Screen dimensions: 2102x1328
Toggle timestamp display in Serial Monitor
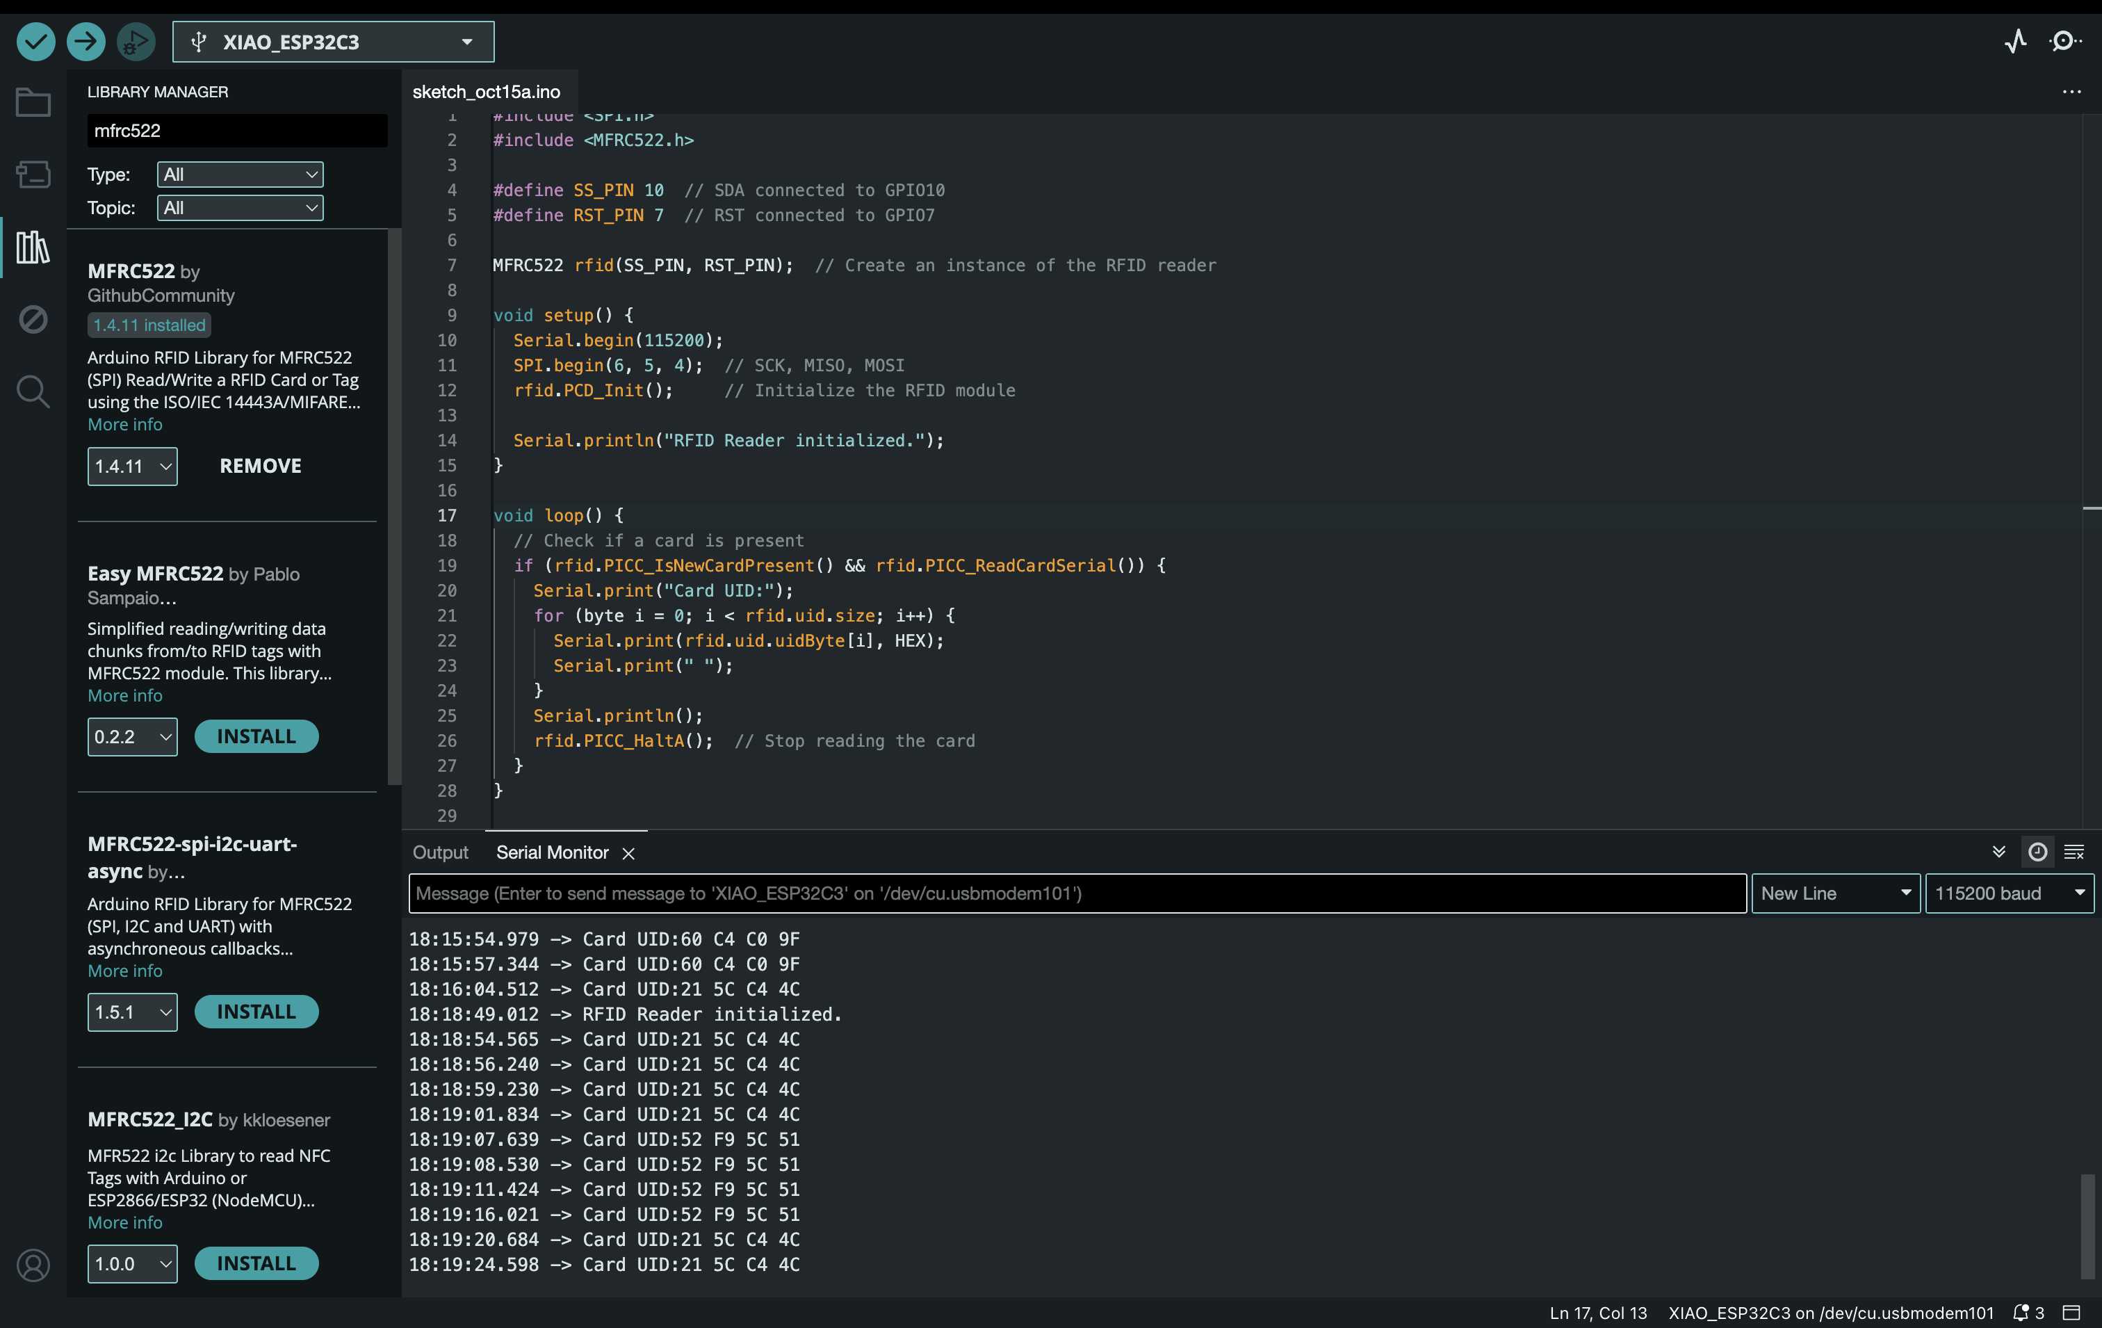[x=2037, y=852]
